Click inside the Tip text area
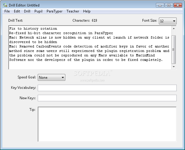This screenshot has width=185, height=150. 107,124
